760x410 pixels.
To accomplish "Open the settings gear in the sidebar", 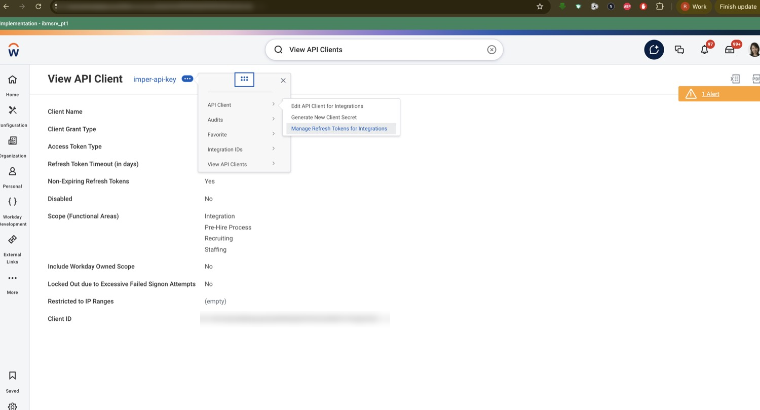I will tap(13, 406).
